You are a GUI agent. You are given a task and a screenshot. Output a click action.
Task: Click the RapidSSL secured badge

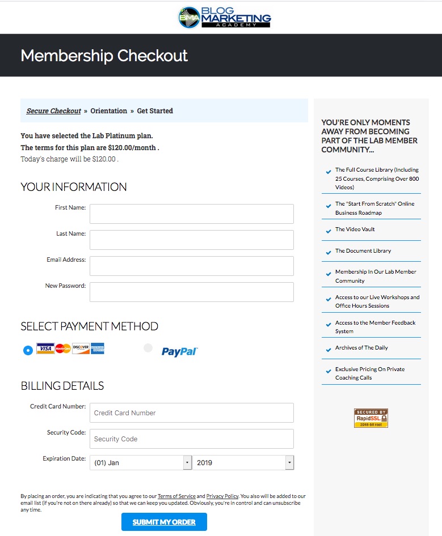pos(371,418)
